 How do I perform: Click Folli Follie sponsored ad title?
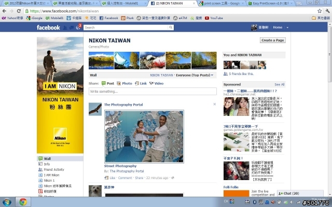[231, 187]
